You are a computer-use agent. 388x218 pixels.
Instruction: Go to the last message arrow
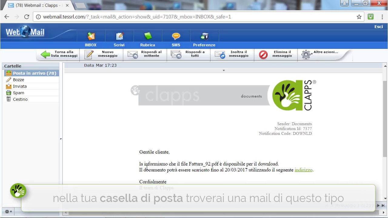coord(383,206)
